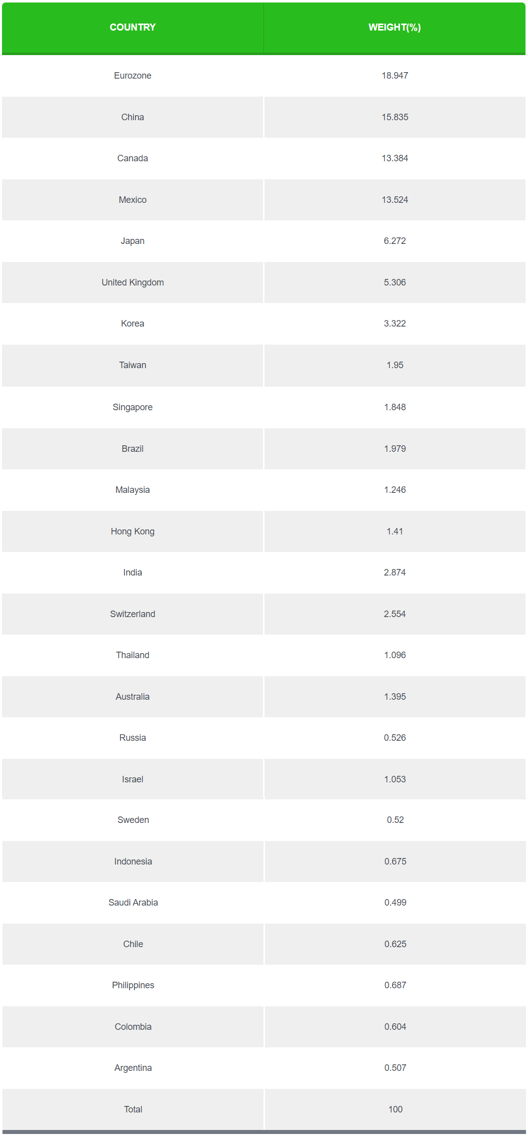Select the Argentina country cell
The image size is (528, 1146).
(133, 1068)
